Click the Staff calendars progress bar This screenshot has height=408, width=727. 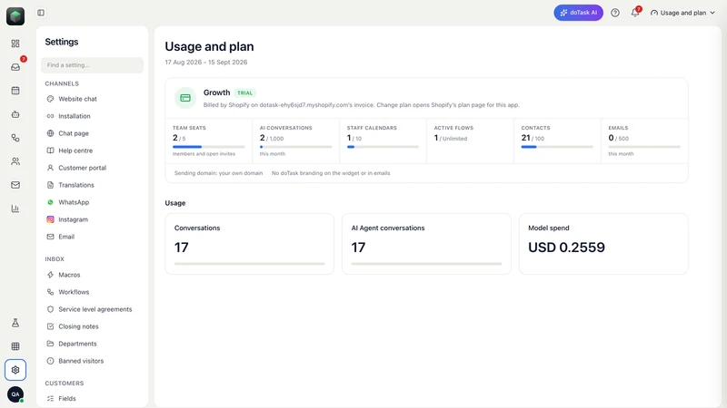[383, 147]
